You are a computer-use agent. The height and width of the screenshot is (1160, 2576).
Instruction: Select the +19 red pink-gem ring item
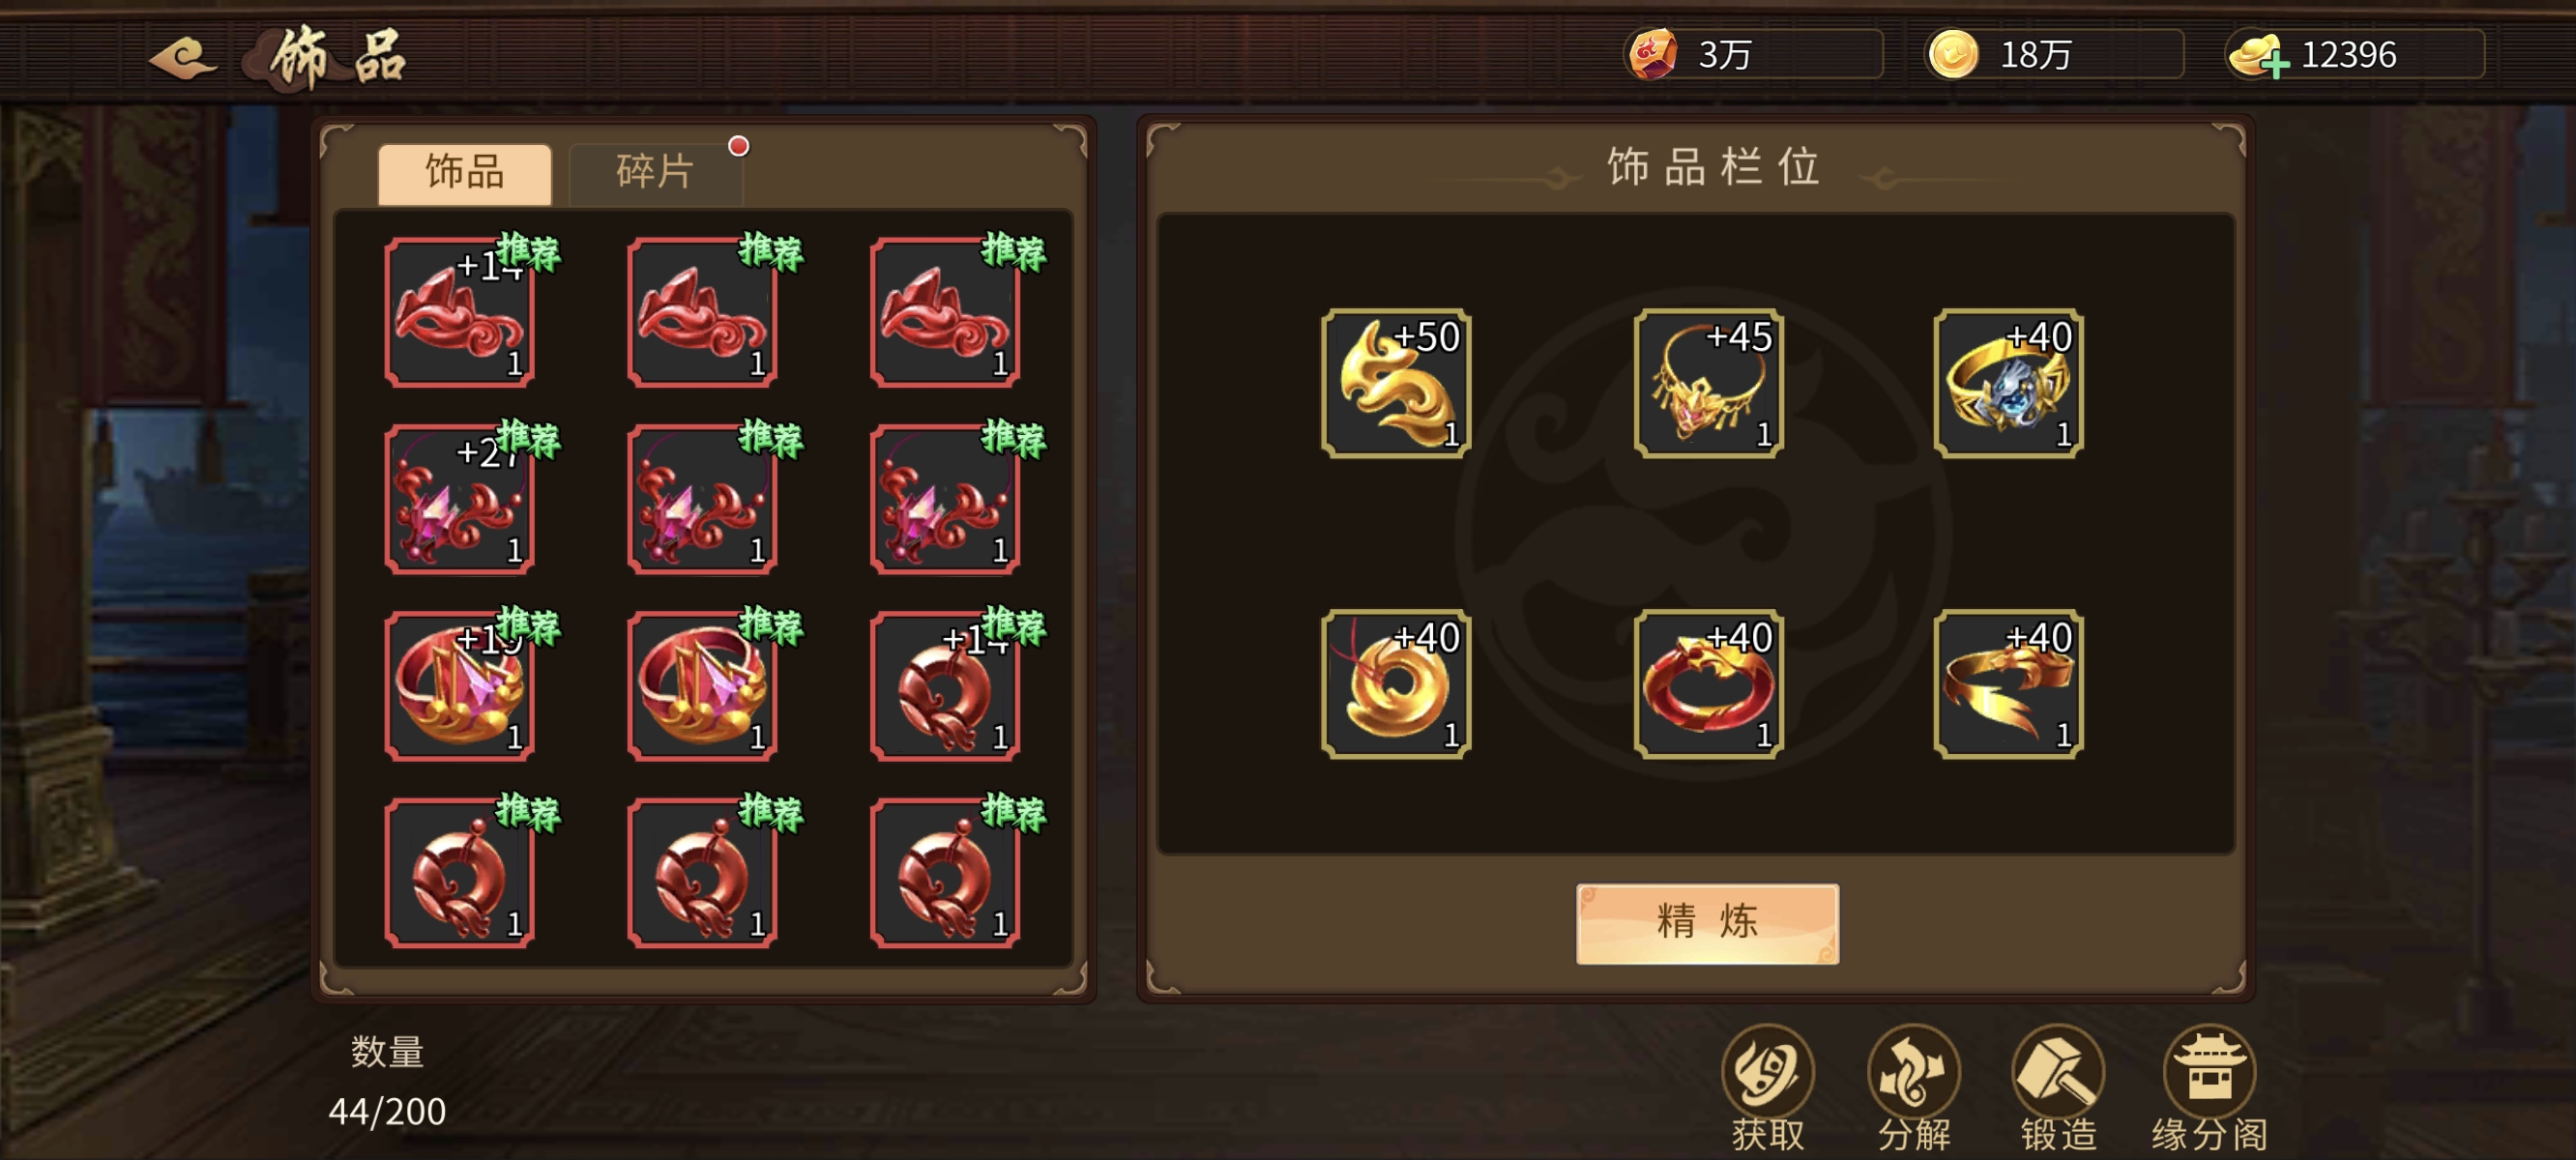(460, 686)
